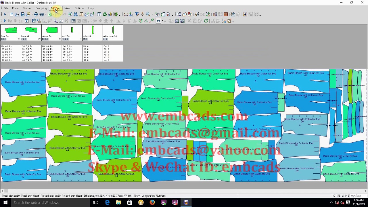Select the back 34 piece thumbnail

31,32
